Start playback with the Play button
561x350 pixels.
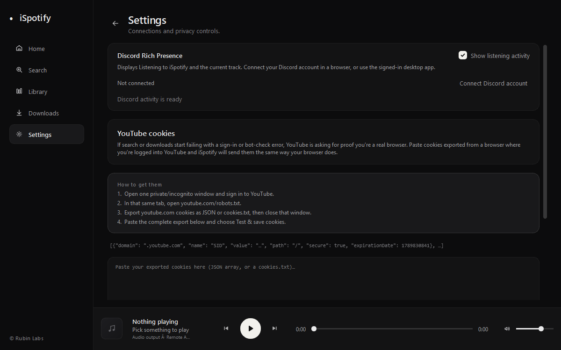point(251,329)
